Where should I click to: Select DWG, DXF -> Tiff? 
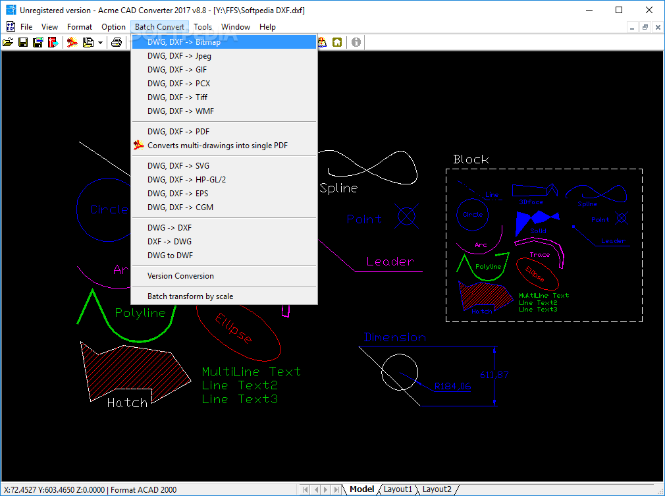click(225, 97)
